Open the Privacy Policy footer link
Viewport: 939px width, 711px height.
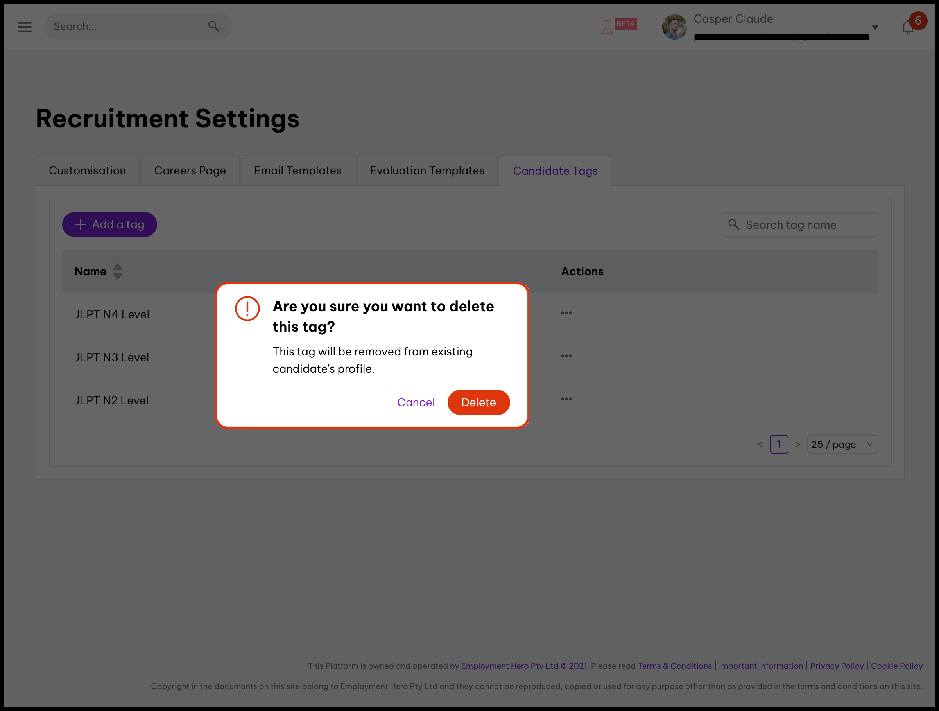pos(837,666)
